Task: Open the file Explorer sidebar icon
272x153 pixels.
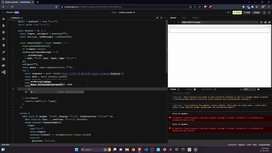Action: 3,25
